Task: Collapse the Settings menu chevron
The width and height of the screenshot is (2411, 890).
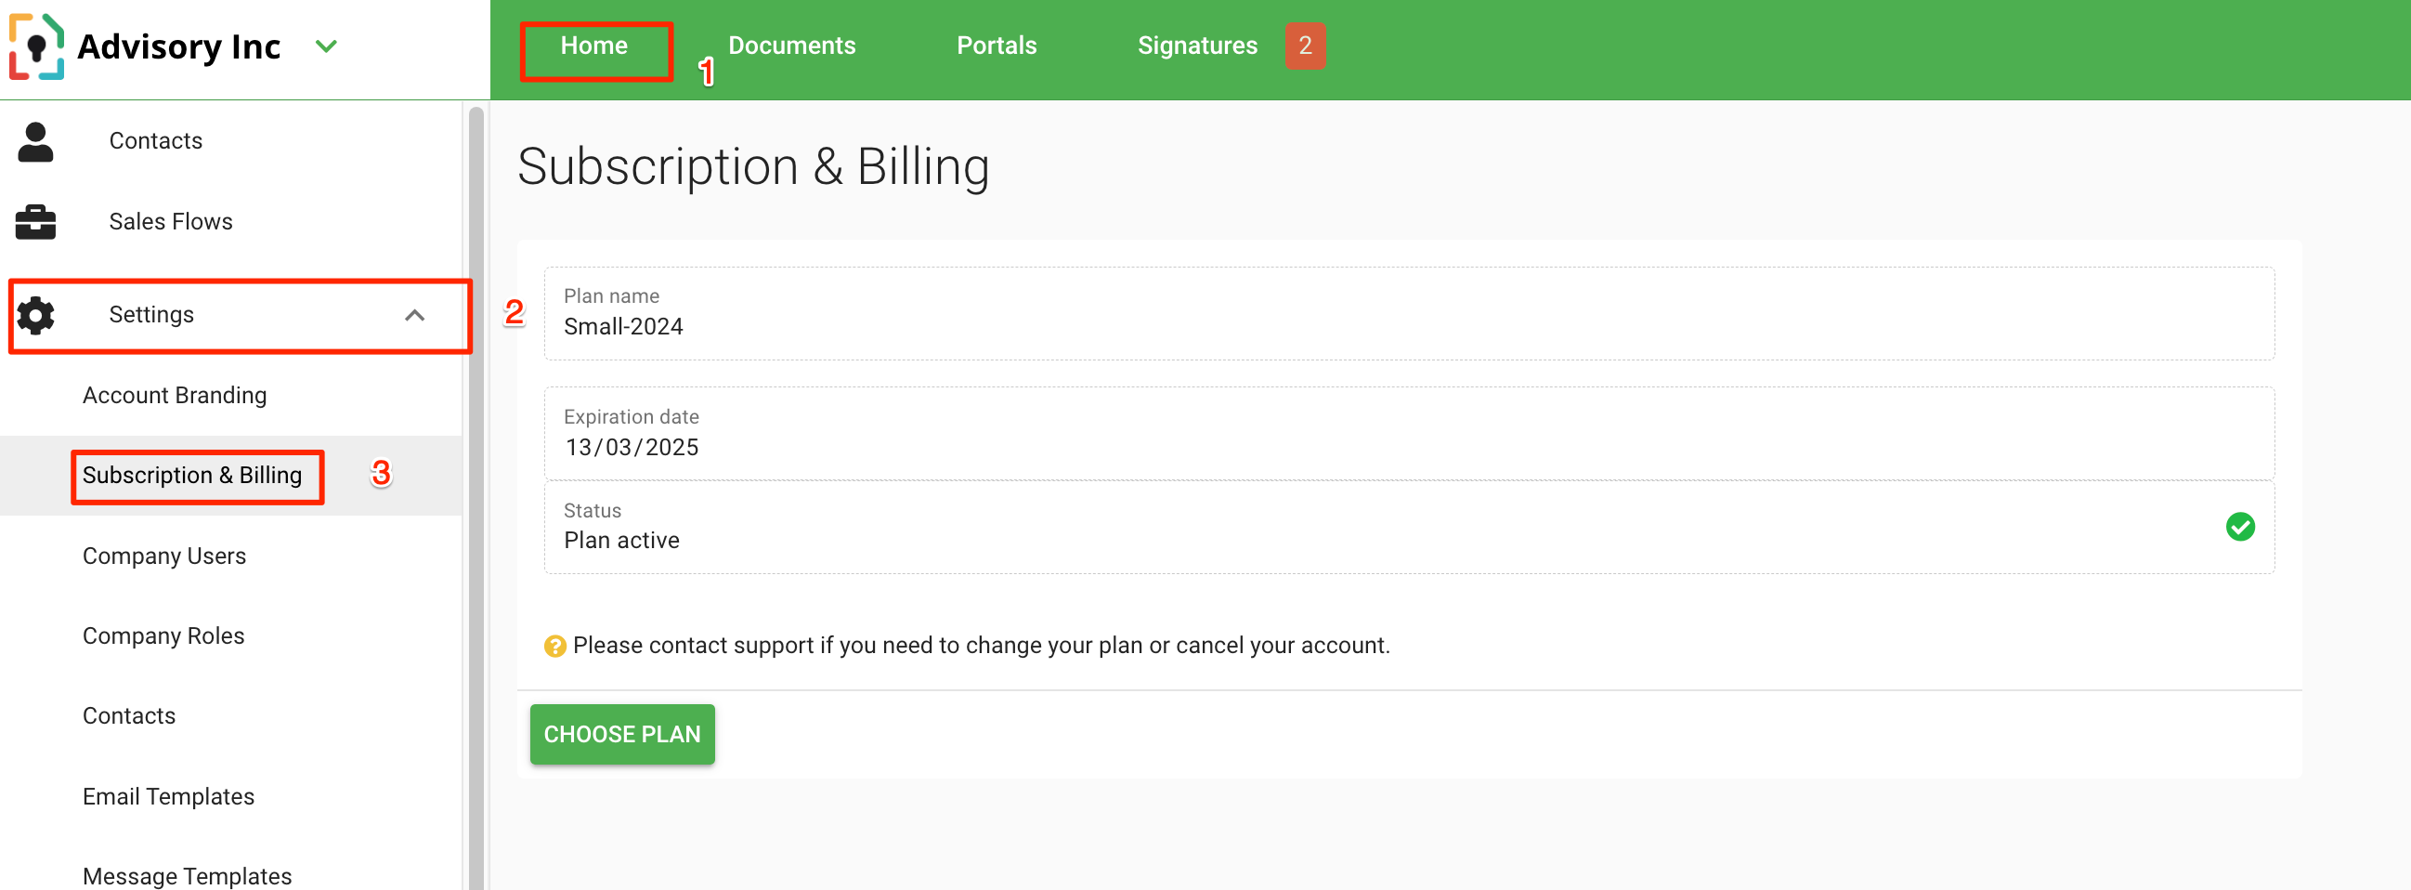Action: (414, 315)
